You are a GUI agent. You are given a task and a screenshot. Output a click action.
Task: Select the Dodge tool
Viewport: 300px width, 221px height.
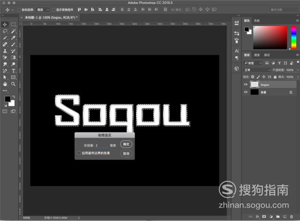[13, 64]
